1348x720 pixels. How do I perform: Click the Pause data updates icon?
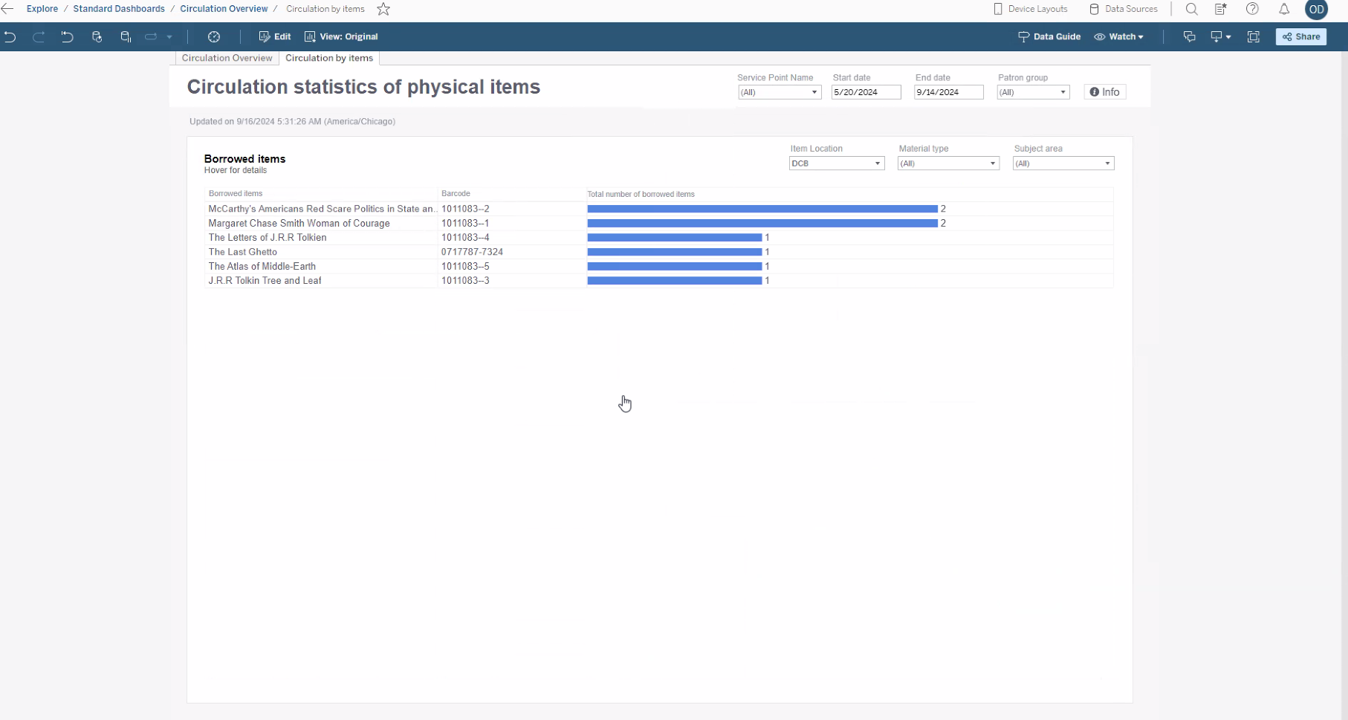(x=126, y=36)
